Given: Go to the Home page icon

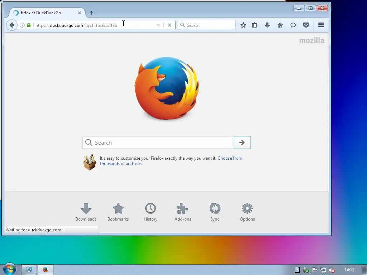Looking at the screenshot, I should click(280, 25).
